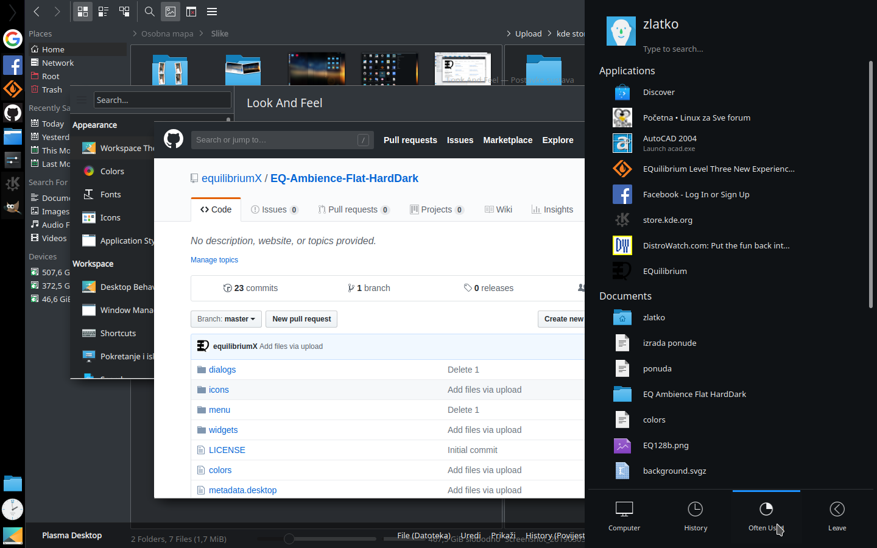
Task: Open GitHub icon in left dock
Action: [13, 113]
